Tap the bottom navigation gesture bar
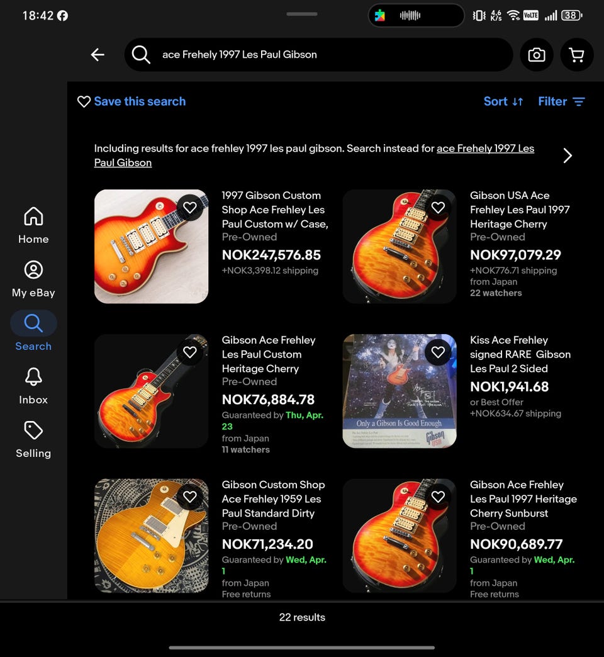 point(301,648)
